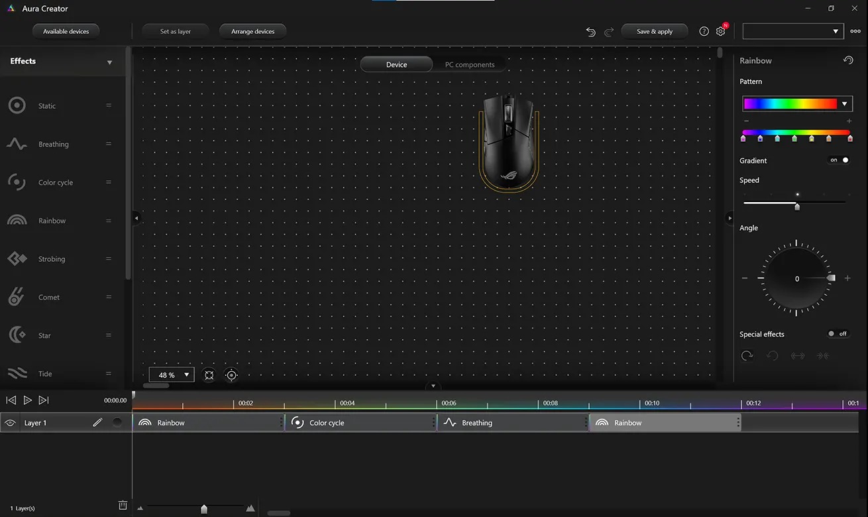The width and height of the screenshot is (868, 517).
Task: Click minus above pattern gradient bar
Action: point(746,121)
